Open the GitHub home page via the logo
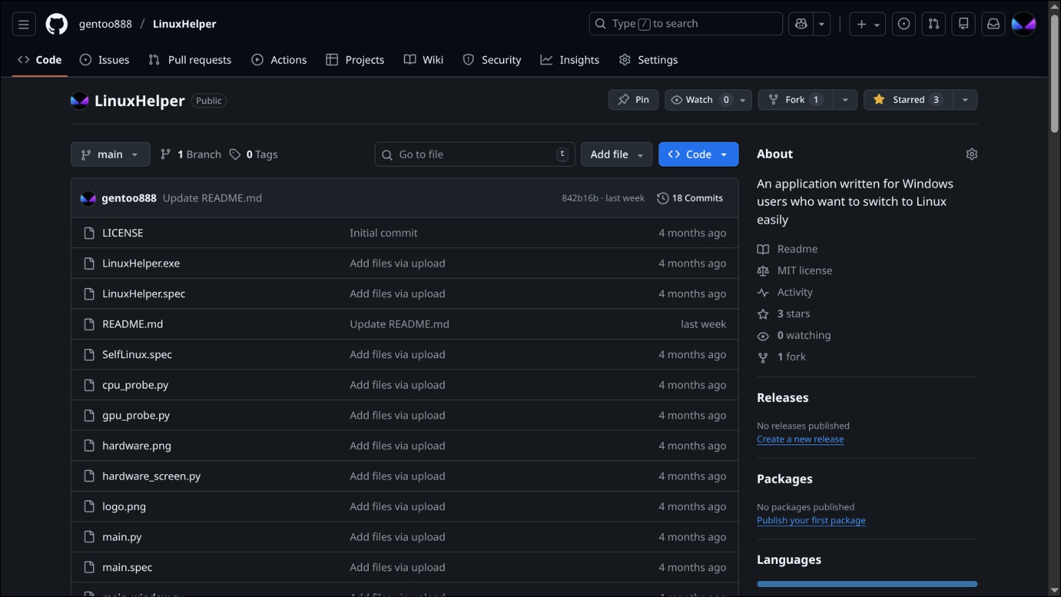 click(x=56, y=24)
